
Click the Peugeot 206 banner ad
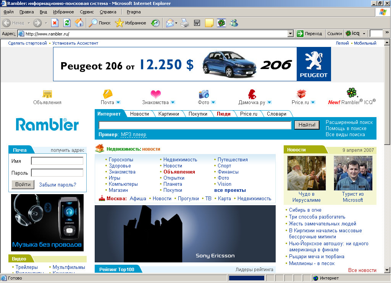pos(192,64)
